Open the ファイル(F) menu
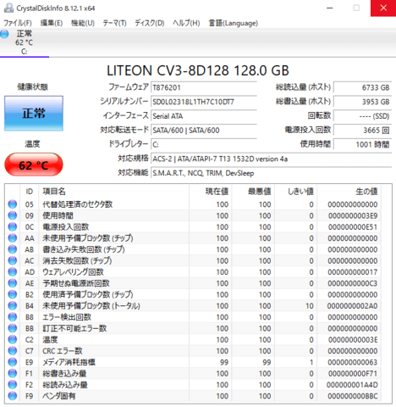This screenshot has width=396, height=407. [18, 23]
